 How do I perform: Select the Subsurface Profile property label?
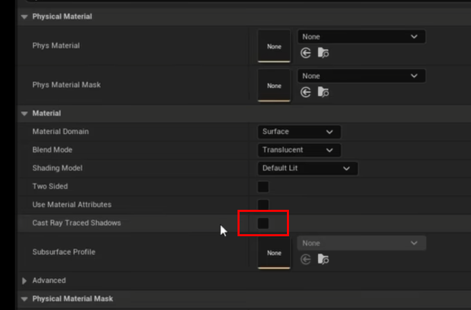pyautogui.click(x=64, y=252)
